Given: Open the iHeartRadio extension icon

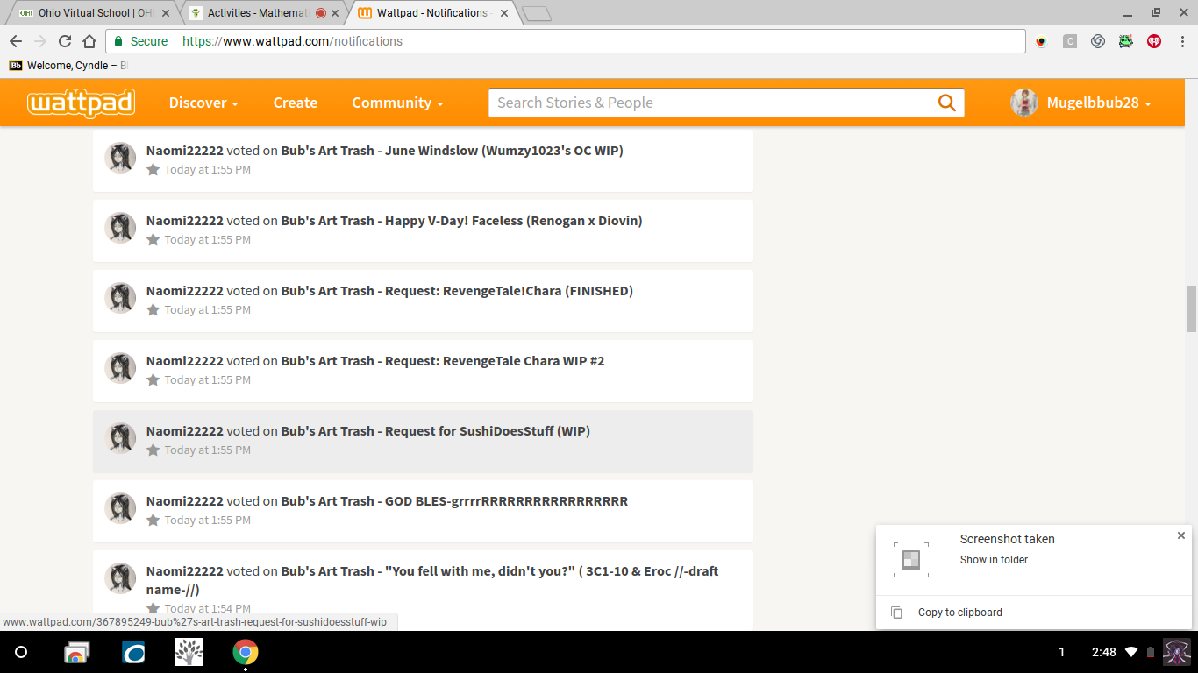Looking at the screenshot, I should pyautogui.click(x=1154, y=41).
